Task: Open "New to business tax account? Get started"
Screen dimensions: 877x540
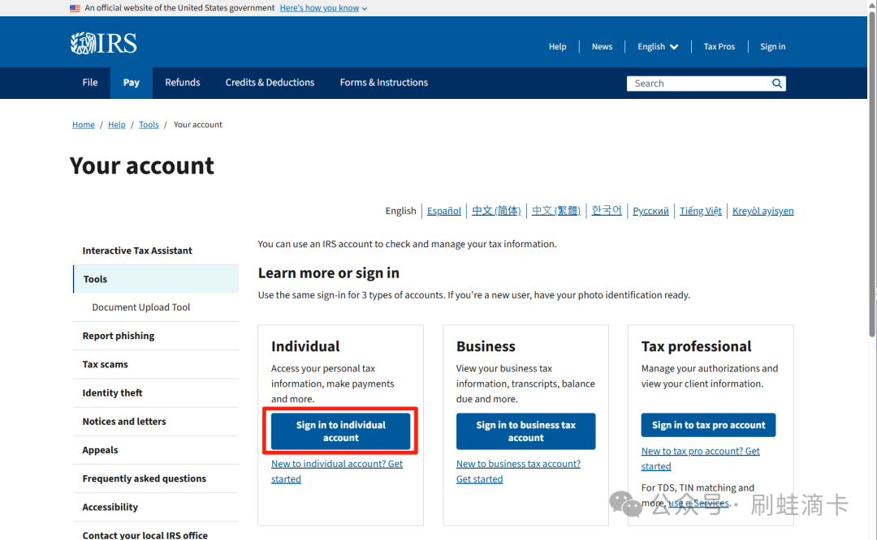Action: click(x=518, y=471)
